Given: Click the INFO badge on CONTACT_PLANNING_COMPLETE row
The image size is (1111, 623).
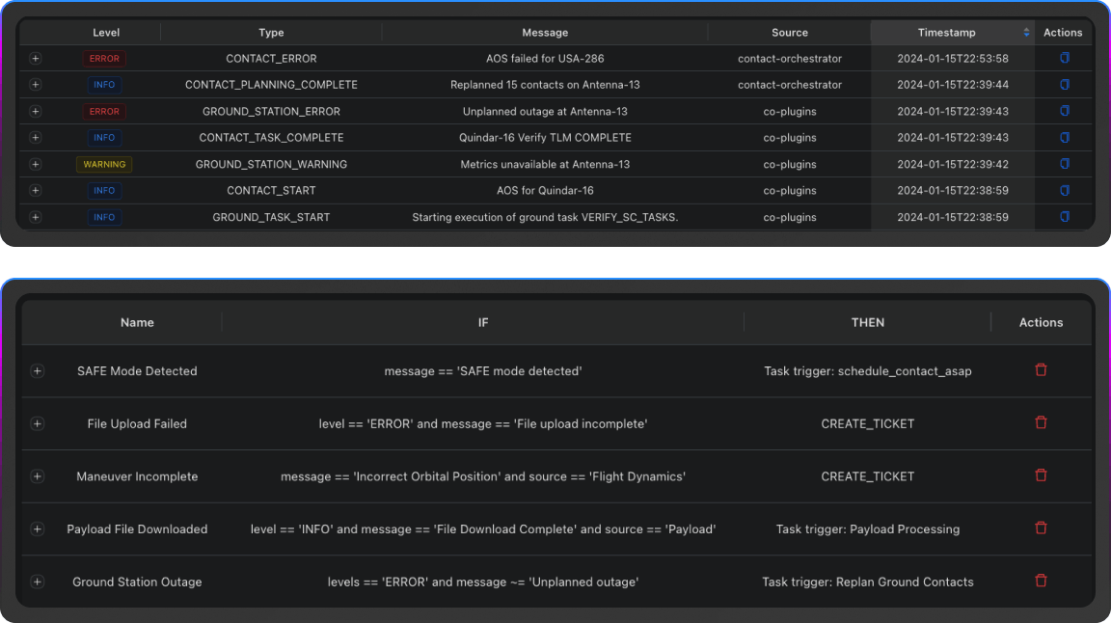Looking at the screenshot, I should pos(104,85).
